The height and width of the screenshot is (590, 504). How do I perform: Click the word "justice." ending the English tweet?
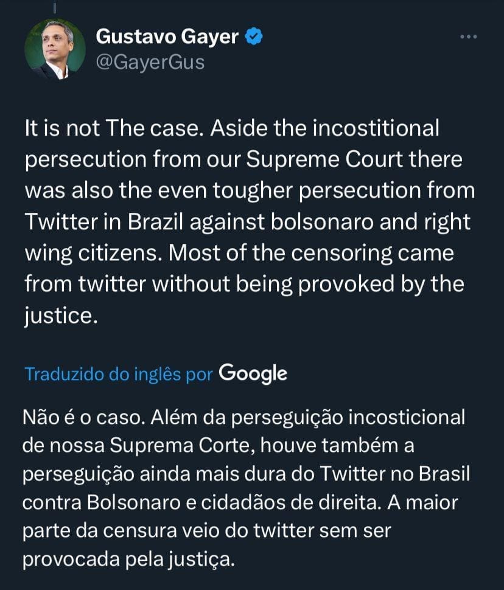pos(60,315)
